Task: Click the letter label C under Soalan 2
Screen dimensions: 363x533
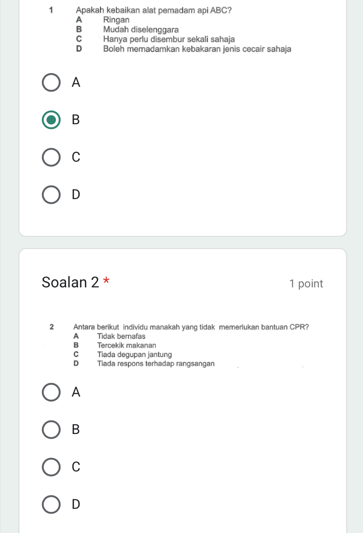Action: [x=76, y=467]
